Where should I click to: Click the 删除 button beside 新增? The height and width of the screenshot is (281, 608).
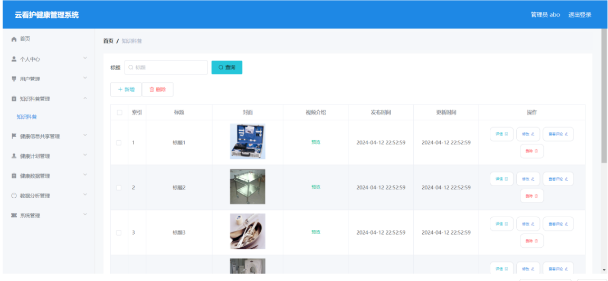pyautogui.click(x=157, y=90)
